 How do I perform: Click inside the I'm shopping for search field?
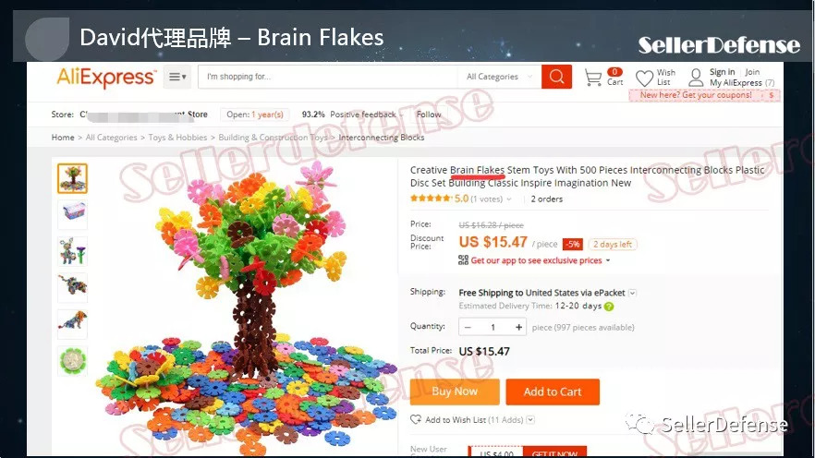(327, 77)
